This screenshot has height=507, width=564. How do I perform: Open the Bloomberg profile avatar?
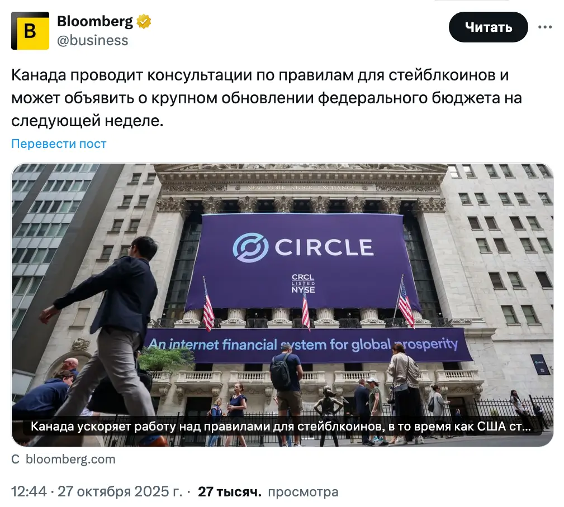pyautogui.click(x=30, y=31)
